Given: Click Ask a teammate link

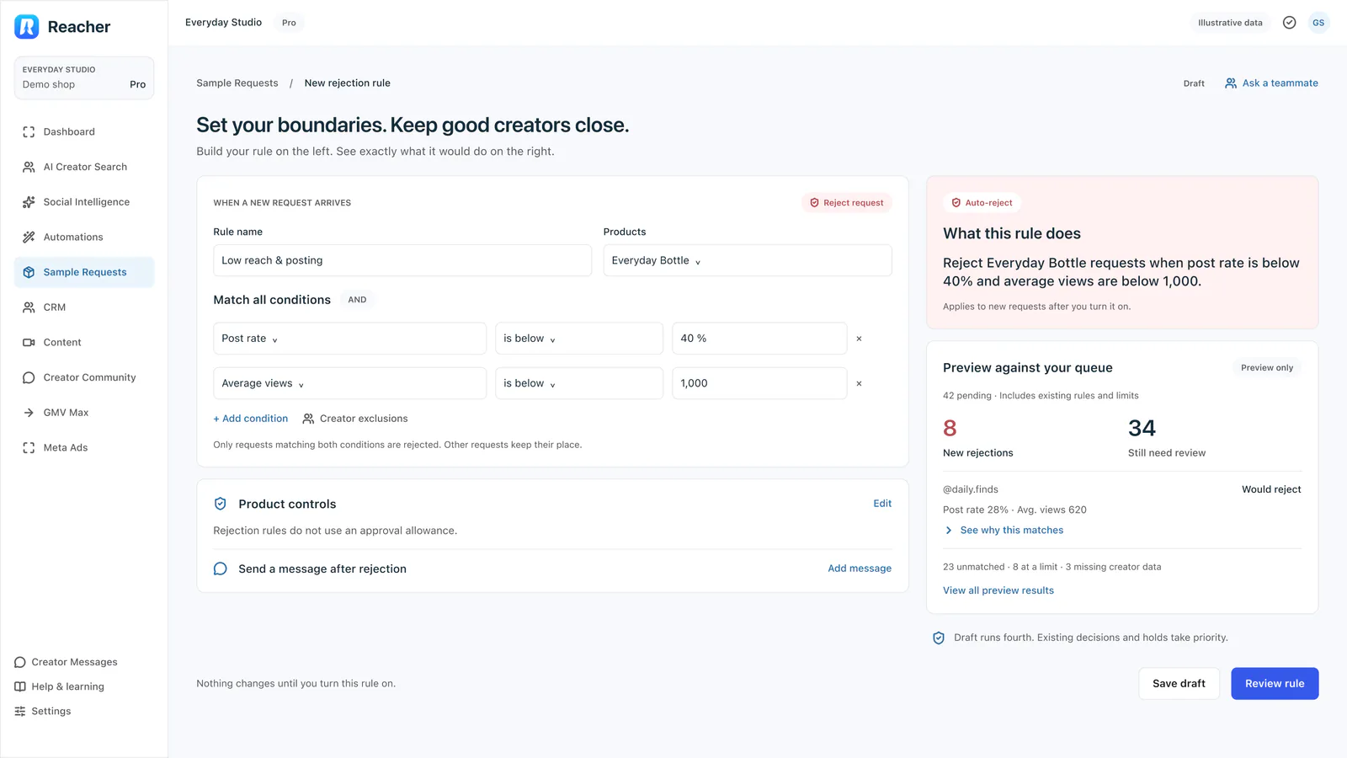Looking at the screenshot, I should (1272, 83).
